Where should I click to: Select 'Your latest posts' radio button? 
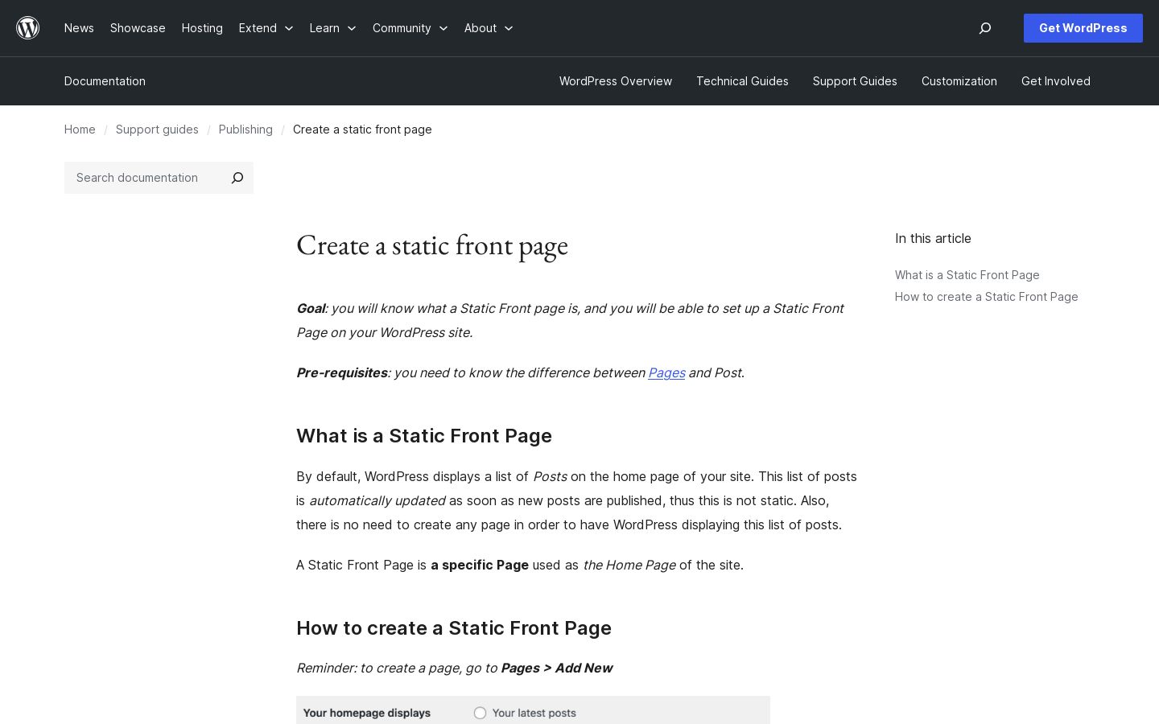pyautogui.click(x=481, y=713)
